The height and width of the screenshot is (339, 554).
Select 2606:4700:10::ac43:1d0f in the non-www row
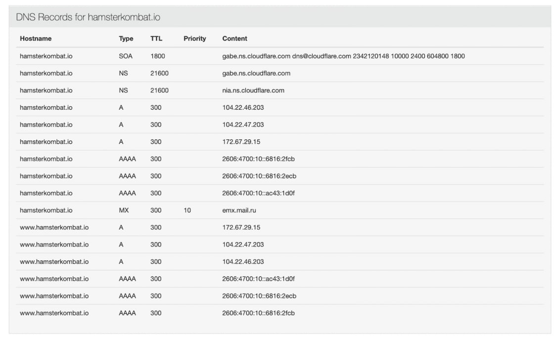[x=258, y=193]
